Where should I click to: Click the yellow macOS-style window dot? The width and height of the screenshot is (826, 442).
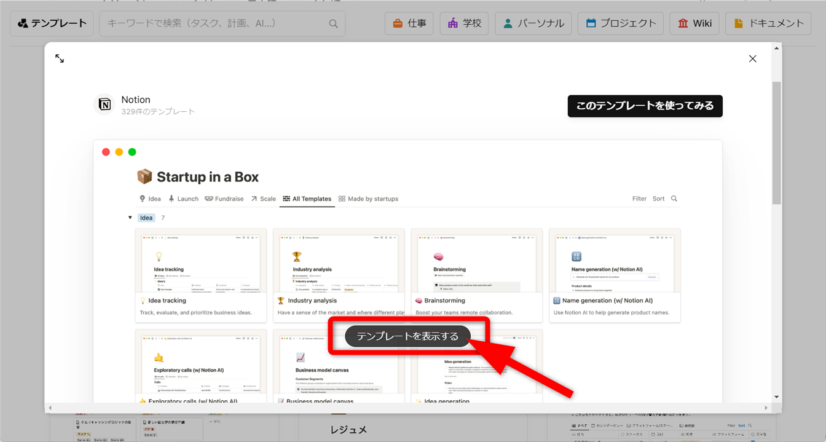click(x=119, y=152)
